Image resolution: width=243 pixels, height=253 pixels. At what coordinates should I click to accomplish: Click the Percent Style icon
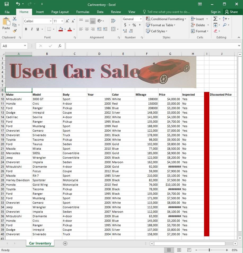(134, 25)
